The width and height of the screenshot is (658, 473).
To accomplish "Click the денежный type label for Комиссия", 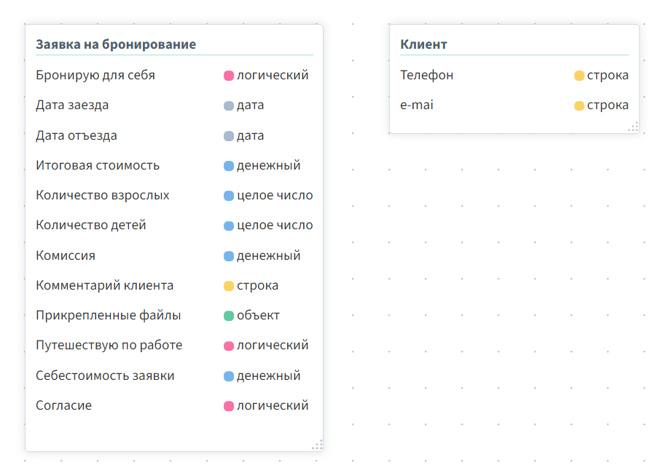I will [269, 255].
